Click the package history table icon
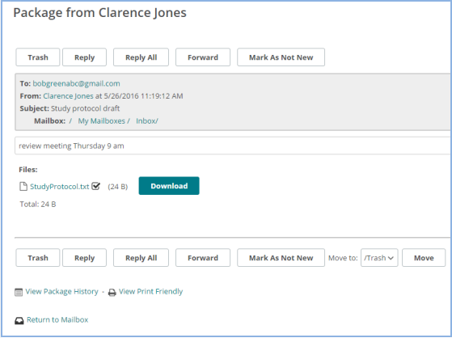The image size is (452, 338). pos(19,292)
